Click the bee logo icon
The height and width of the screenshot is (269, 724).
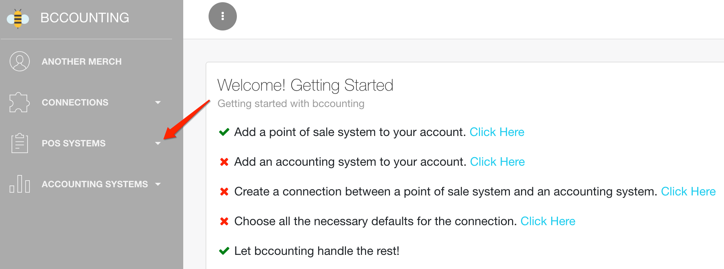coord(18,18)
